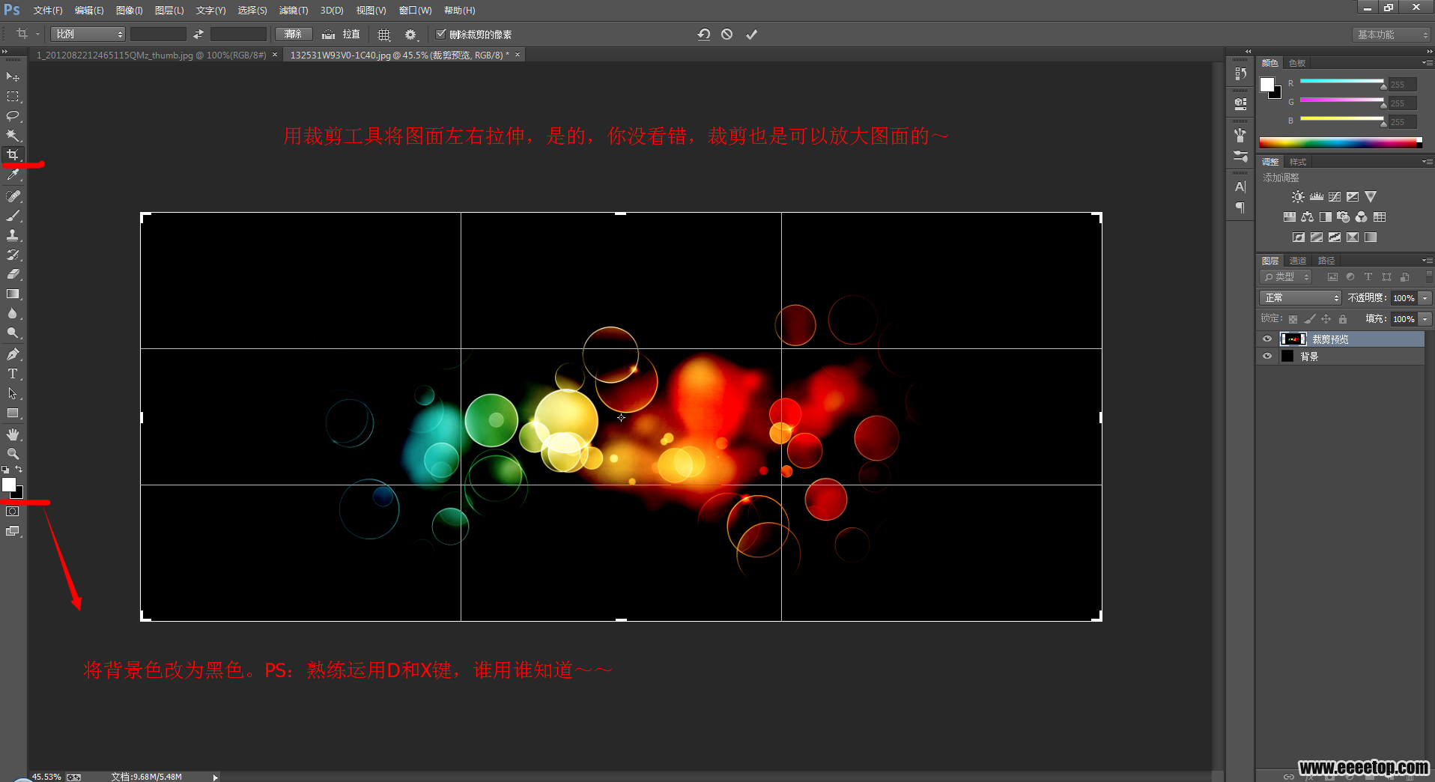Switch to the 色板 swatches tab
Screen dimensions: 1435x782
coord(1297,63)
